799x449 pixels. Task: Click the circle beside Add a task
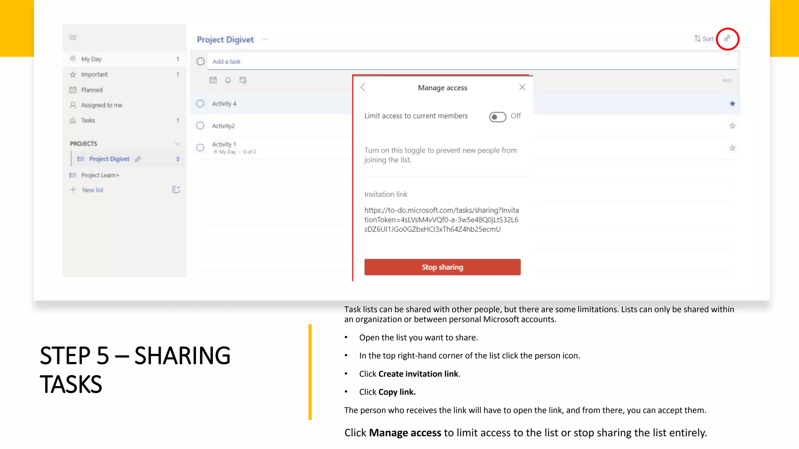click(201, 62)
